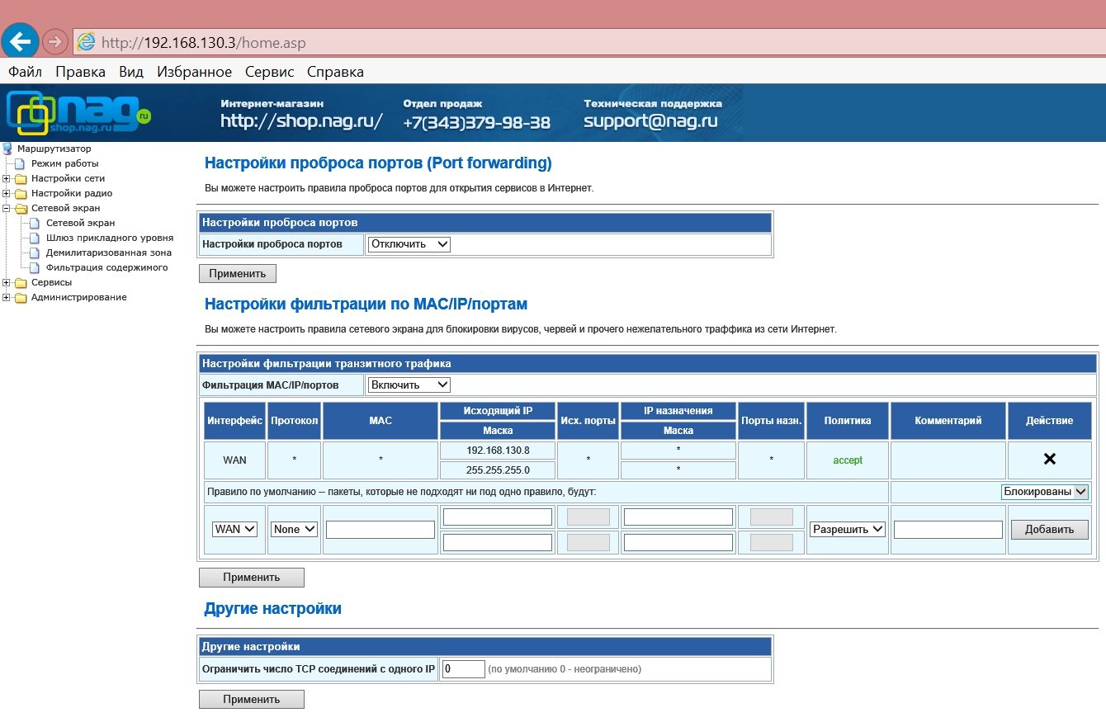Delete the WAN rule with X icon
The image size is (1106, 722).
coord(1049,460)
